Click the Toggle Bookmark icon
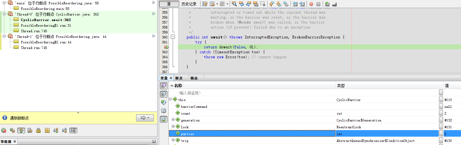Viewport: 461px width, 145px height. (x=286, y=4)
